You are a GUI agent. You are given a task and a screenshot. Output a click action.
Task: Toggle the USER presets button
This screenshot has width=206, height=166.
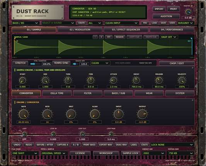[172, 23]
